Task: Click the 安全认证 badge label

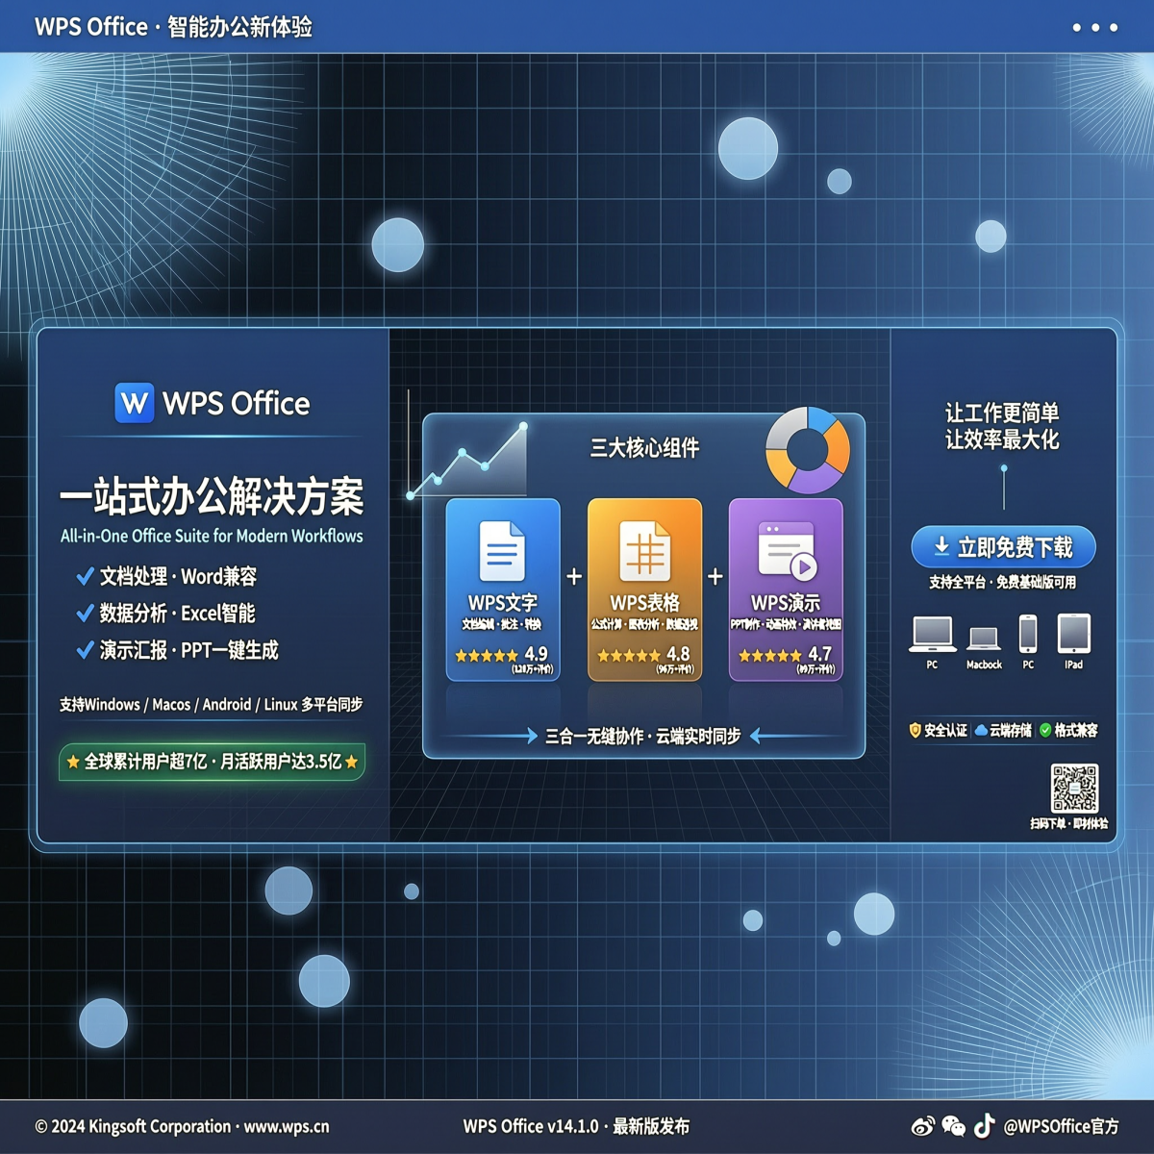Action: pos(945,731)
